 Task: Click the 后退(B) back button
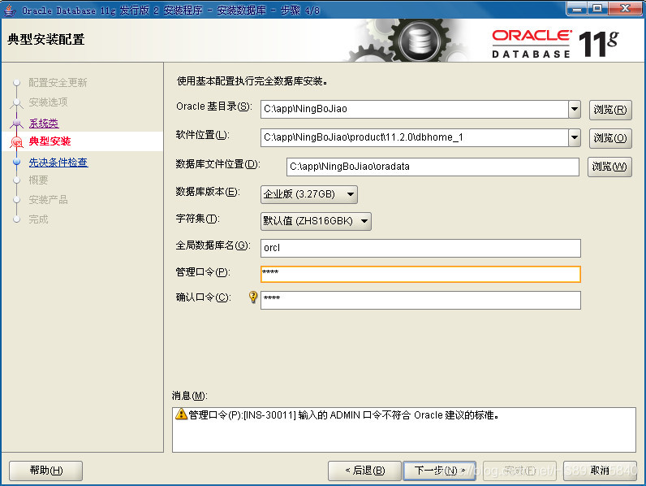[364, 471]
